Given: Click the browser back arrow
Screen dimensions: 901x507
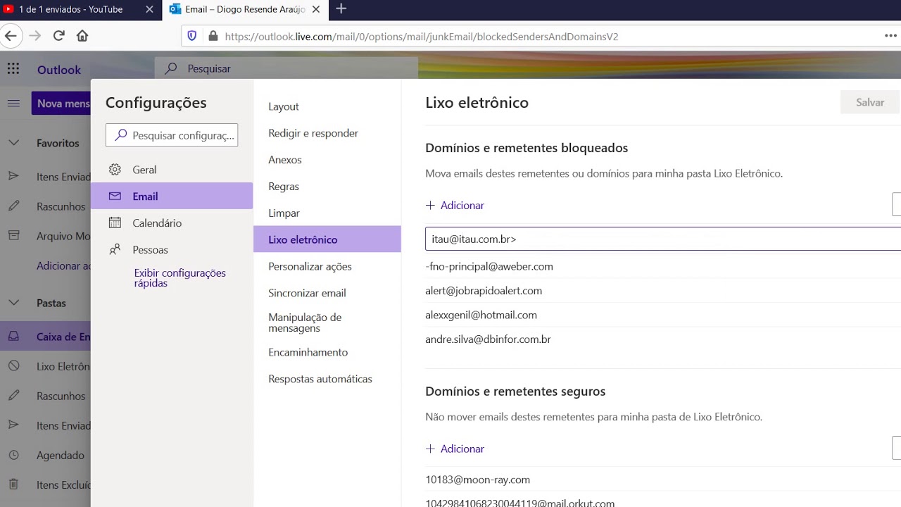Looking at the screenshot, I should click(10, 36).
